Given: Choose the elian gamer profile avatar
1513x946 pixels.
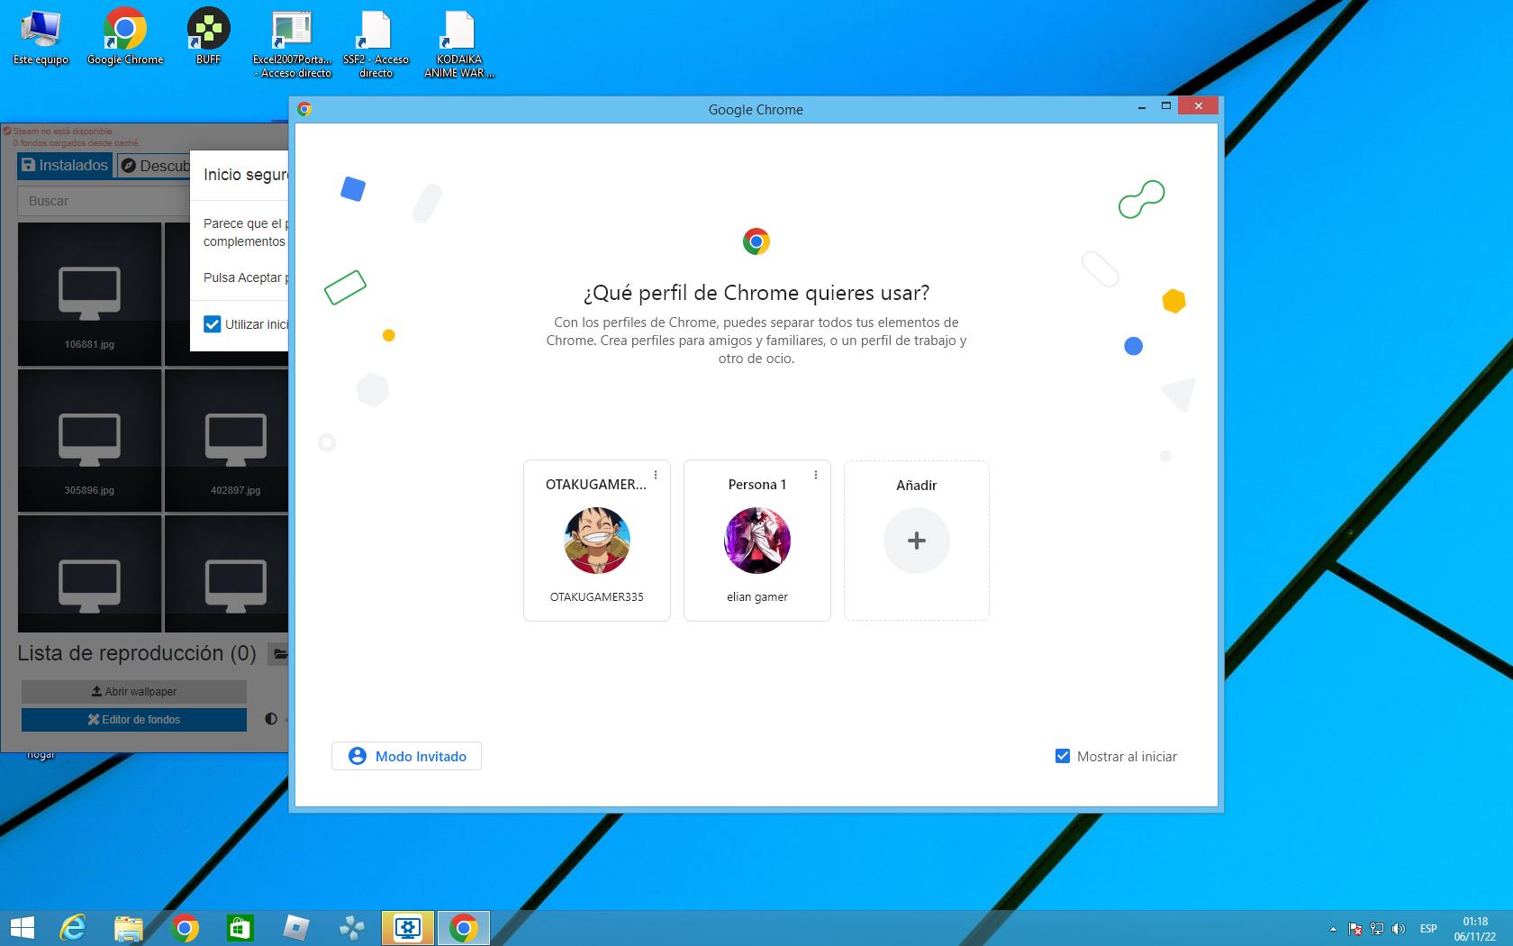Looking at the screenshot, I should tap(756, 541).
